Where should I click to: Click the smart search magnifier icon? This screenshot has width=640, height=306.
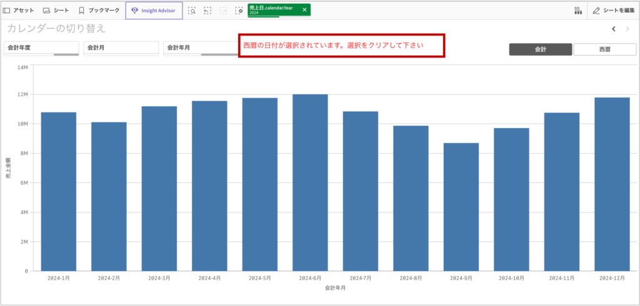click(192, 11)
